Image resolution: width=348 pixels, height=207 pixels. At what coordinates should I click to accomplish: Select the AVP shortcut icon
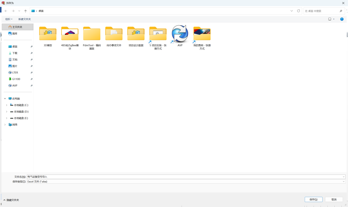(x=180, y=34)
